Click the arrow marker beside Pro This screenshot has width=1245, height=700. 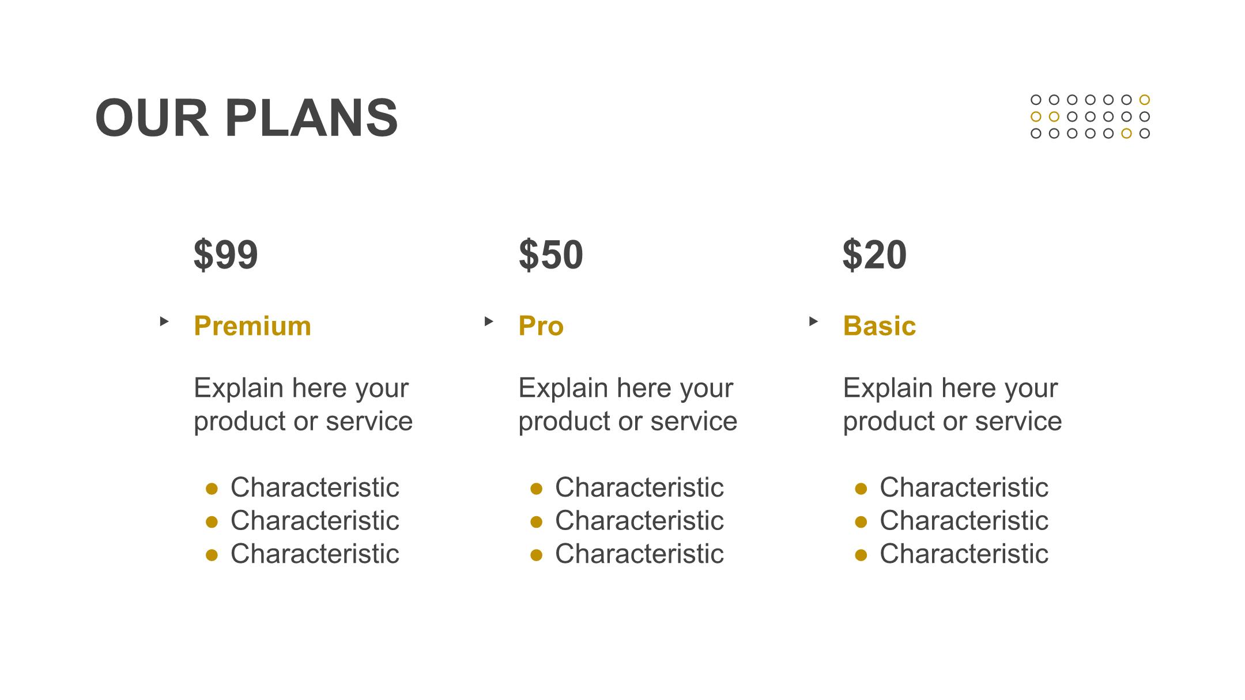[489, 321]
